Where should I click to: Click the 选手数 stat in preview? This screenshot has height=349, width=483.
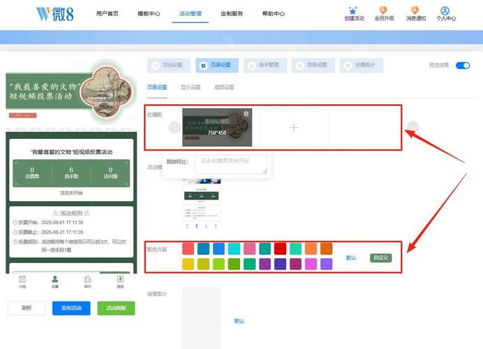71,173
